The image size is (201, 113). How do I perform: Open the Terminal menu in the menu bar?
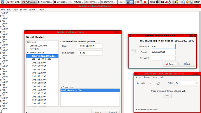pyautogui.click(x=33, y=10)
